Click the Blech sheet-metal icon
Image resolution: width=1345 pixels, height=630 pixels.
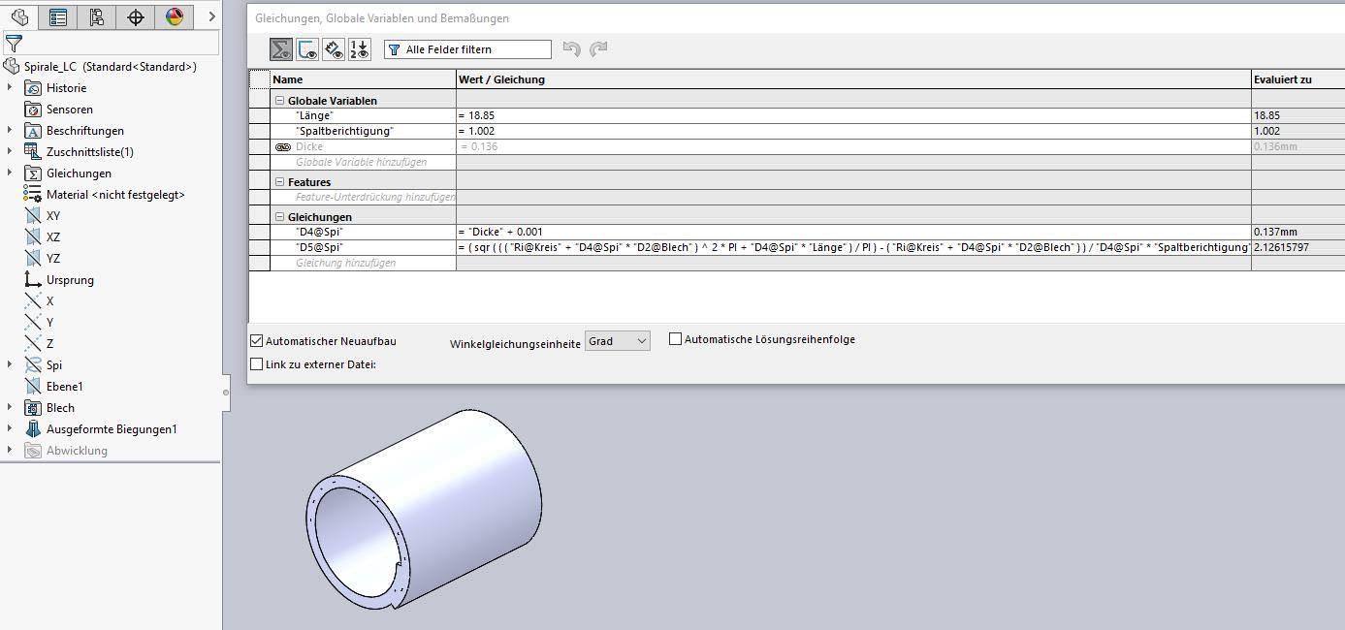click(x=33, y=408)
